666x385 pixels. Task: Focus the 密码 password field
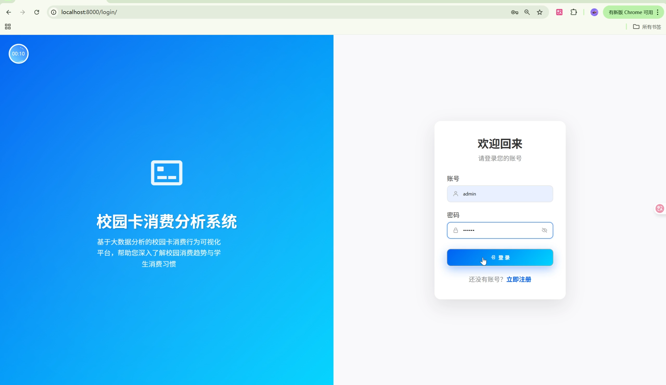[x=497, y=230]
